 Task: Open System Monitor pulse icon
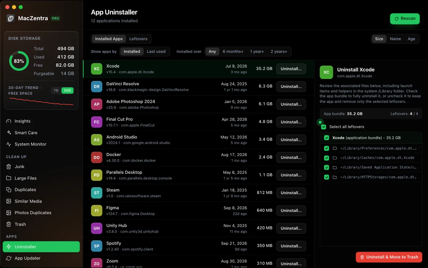coord(9,144)
